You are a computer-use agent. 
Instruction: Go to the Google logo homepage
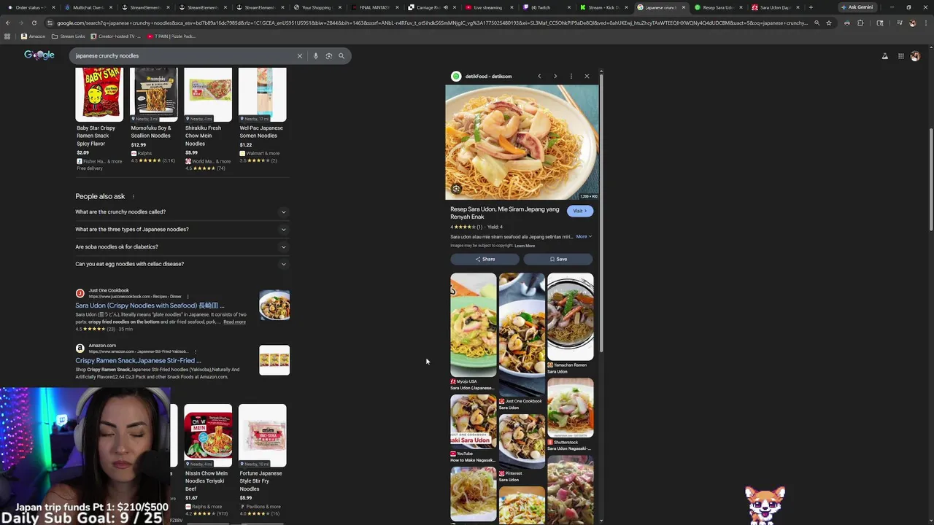point(39,55)
